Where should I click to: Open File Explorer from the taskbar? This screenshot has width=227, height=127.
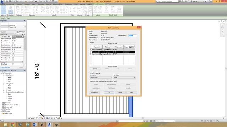tap(5, 125)
